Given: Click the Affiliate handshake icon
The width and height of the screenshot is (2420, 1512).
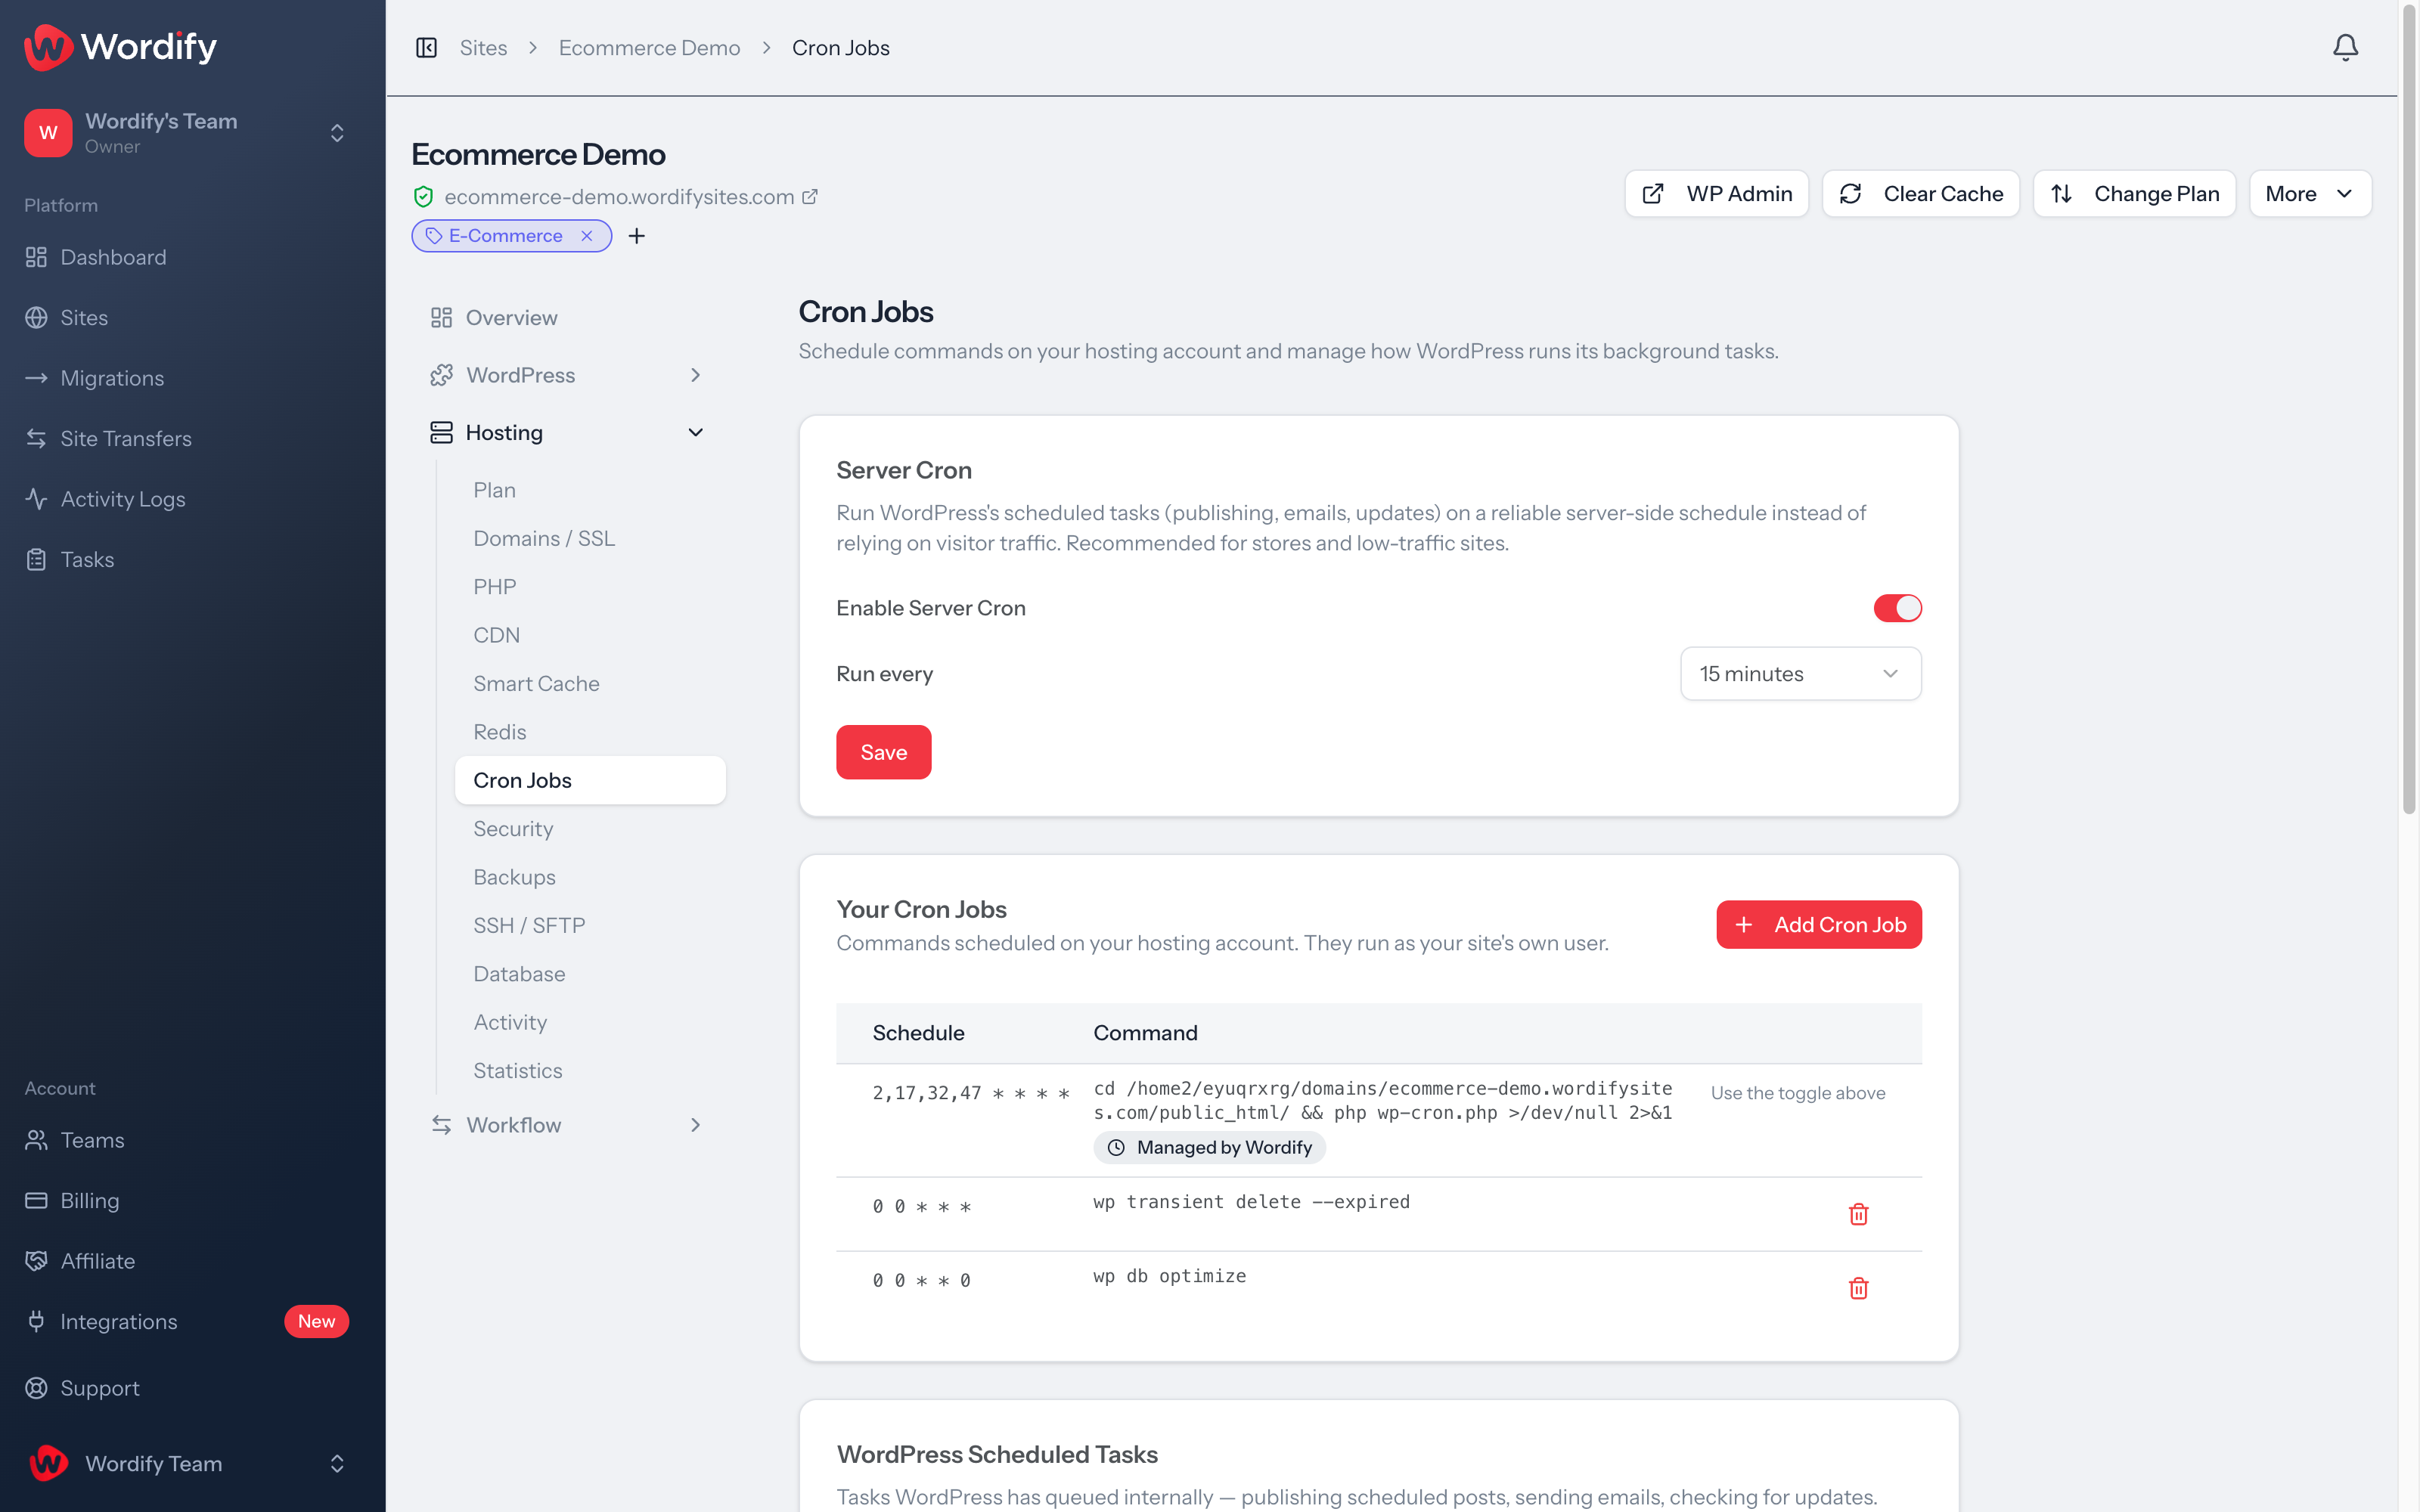Looking at the screenshot, I should click(36, 1261).
